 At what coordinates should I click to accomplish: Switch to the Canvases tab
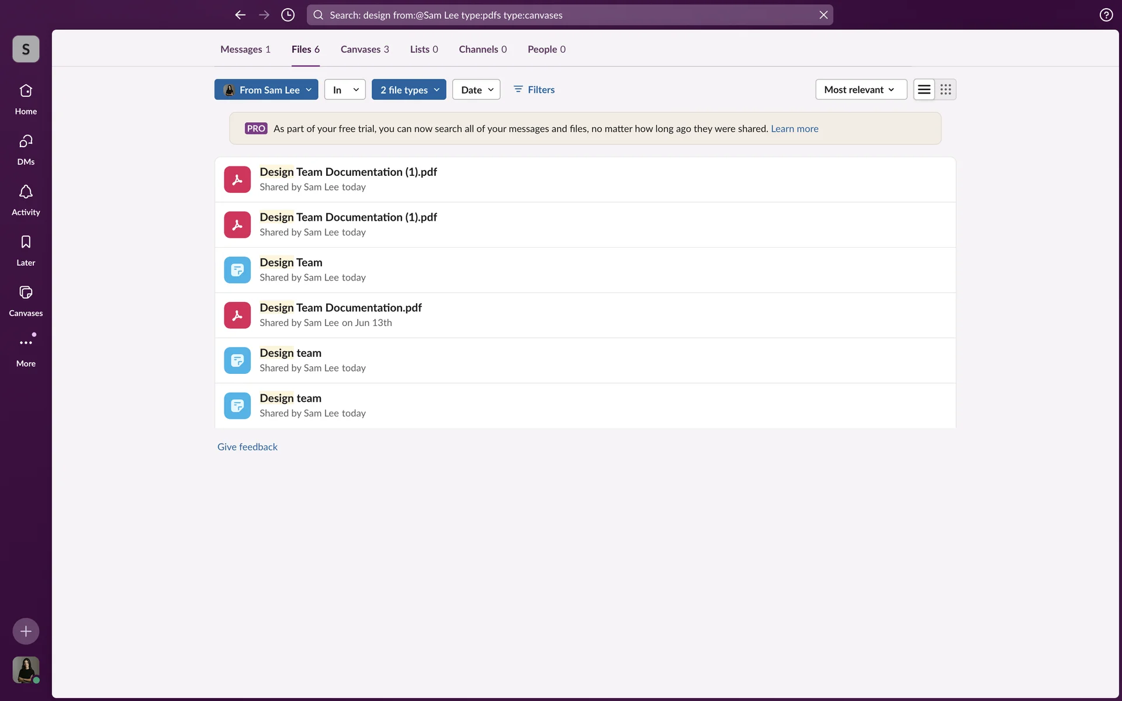(365, 50)
